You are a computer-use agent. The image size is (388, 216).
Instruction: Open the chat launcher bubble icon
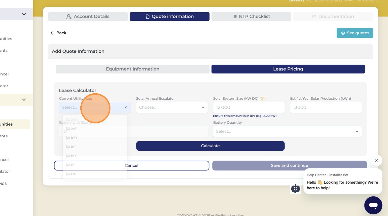pos(373,205)
